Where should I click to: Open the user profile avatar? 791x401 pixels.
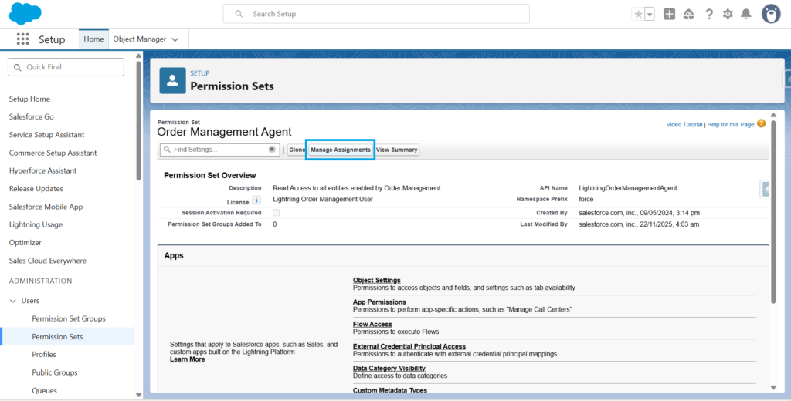770,14
